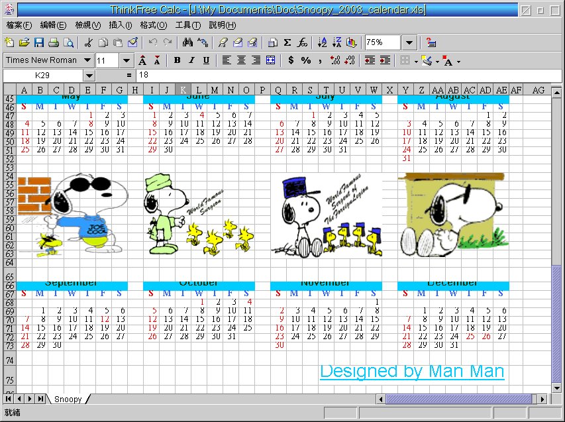Activate the format painter brush
Viewport: 565px width, 422px height.
(x=132, y=42)
